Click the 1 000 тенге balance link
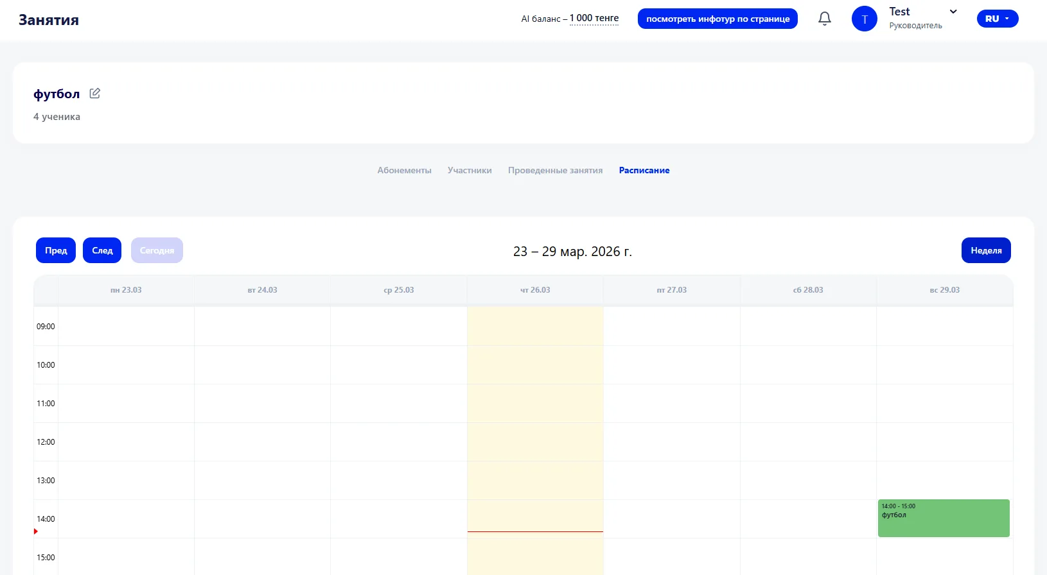This screenshot has height=575, width=1047. point(594,18)
